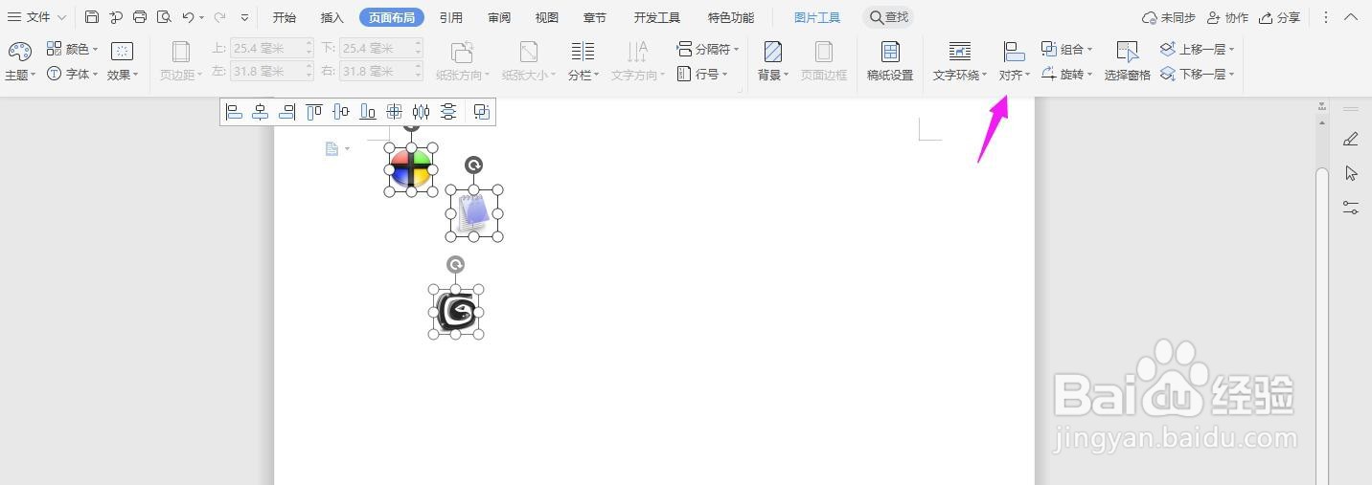
Task: Open the 旋转 (Rotate) dropdown
Action: (1066, 74)
